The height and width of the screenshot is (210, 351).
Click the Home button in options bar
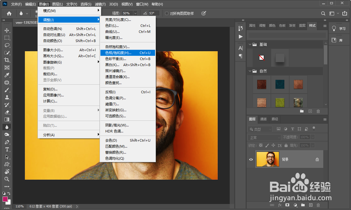point(9,13)
